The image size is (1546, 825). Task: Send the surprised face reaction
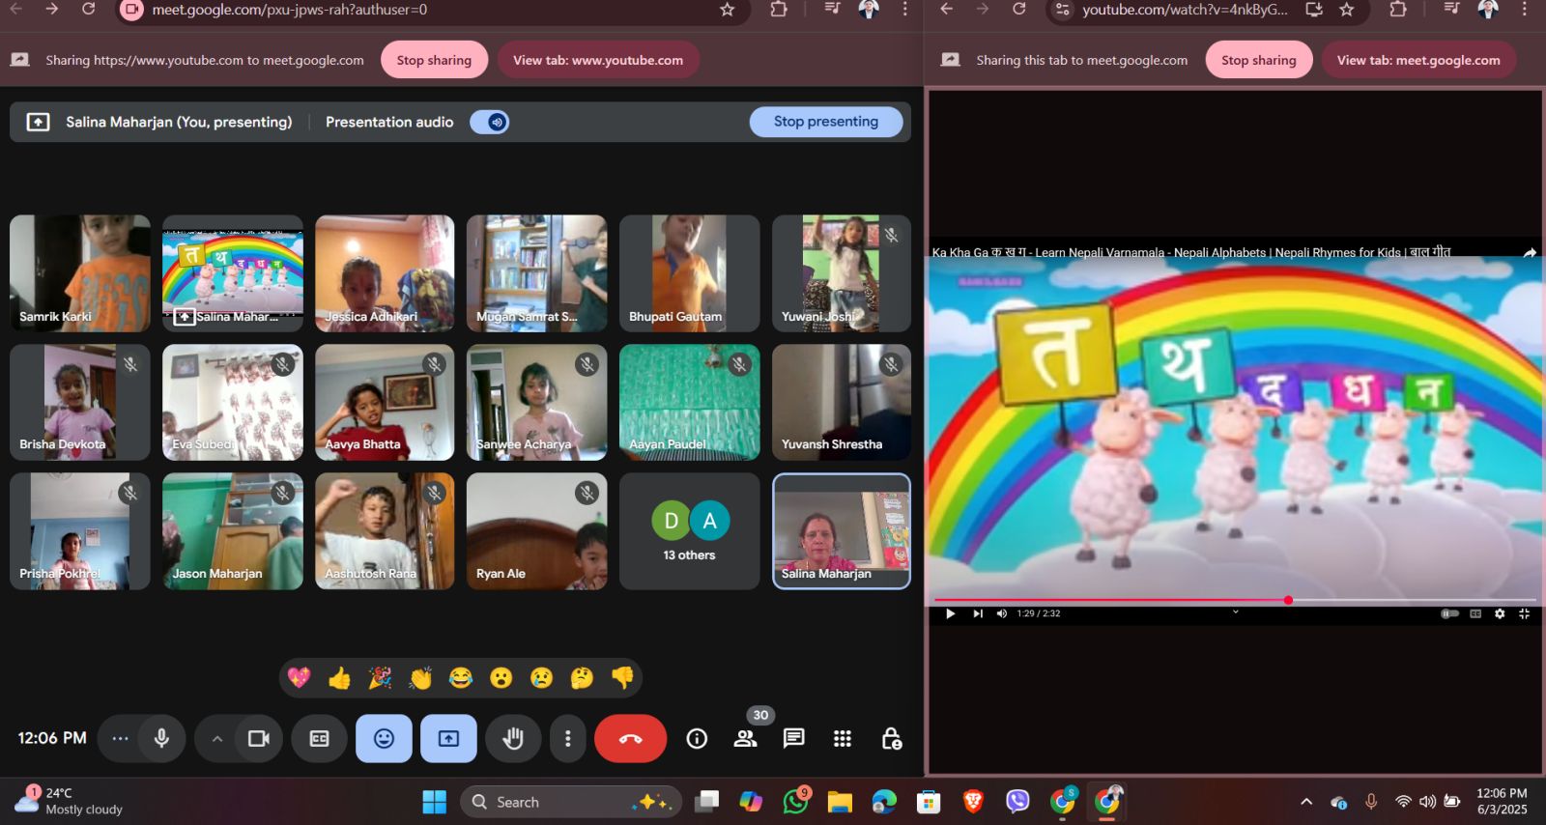[501, 678]
